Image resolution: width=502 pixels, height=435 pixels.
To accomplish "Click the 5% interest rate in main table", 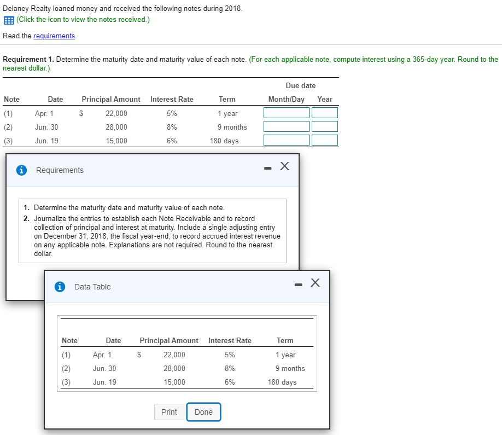I will pyautogui.click(x=172, y=113).
